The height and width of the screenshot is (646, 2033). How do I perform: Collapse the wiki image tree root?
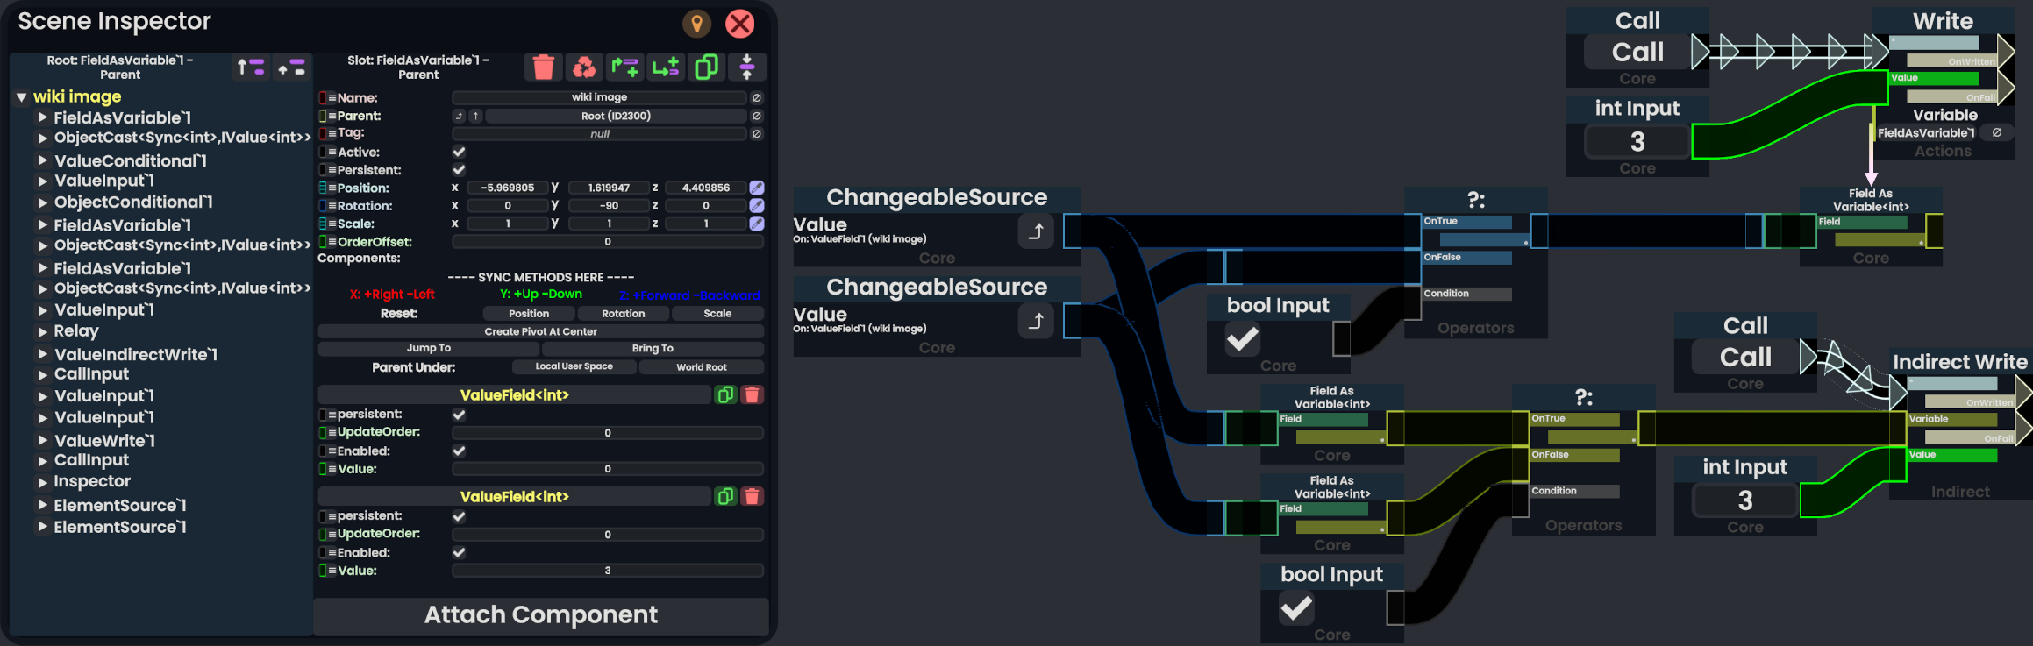[22, 97]
